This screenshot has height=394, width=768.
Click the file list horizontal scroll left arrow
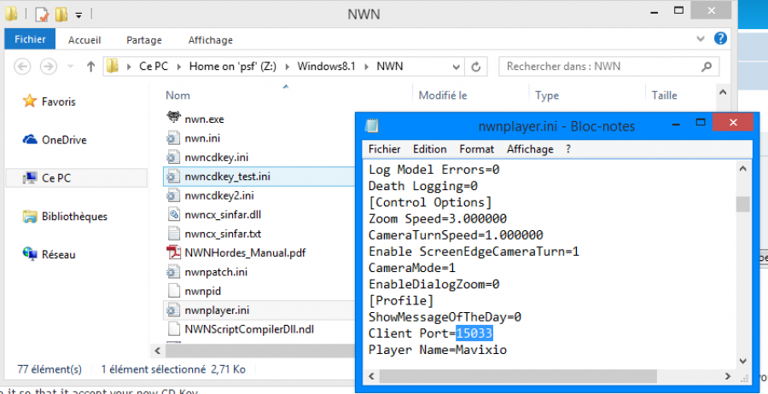click(157, 351)
